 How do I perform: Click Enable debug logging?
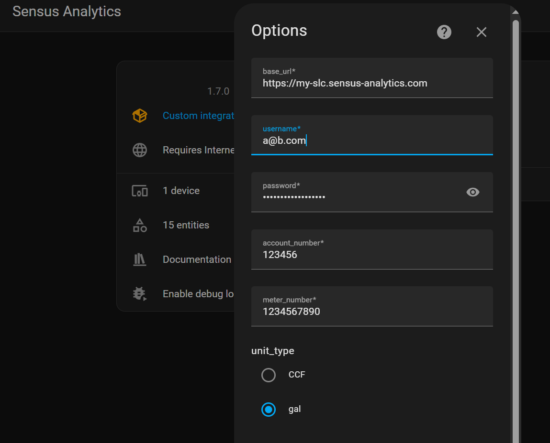pos(199,293)
